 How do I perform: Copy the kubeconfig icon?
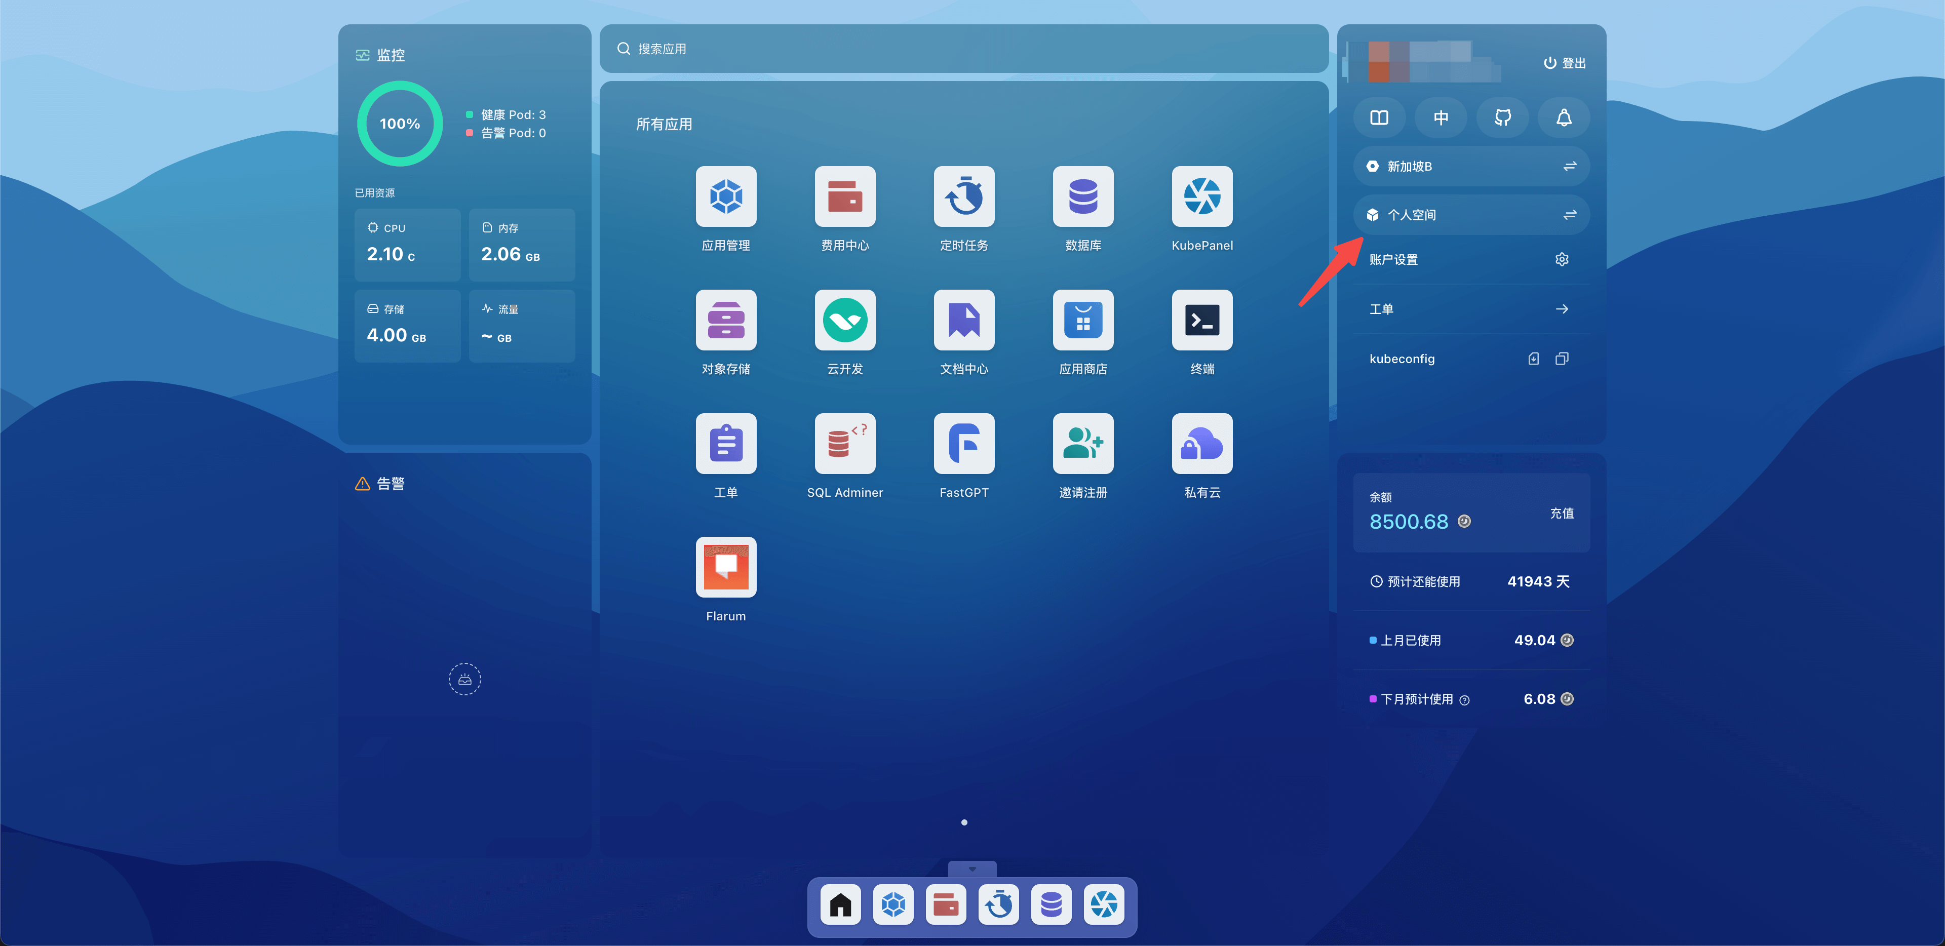(x=1562, y=359)
